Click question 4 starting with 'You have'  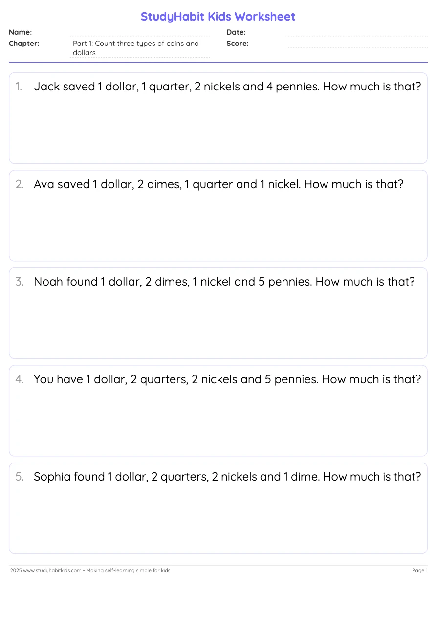coord(227,380)
